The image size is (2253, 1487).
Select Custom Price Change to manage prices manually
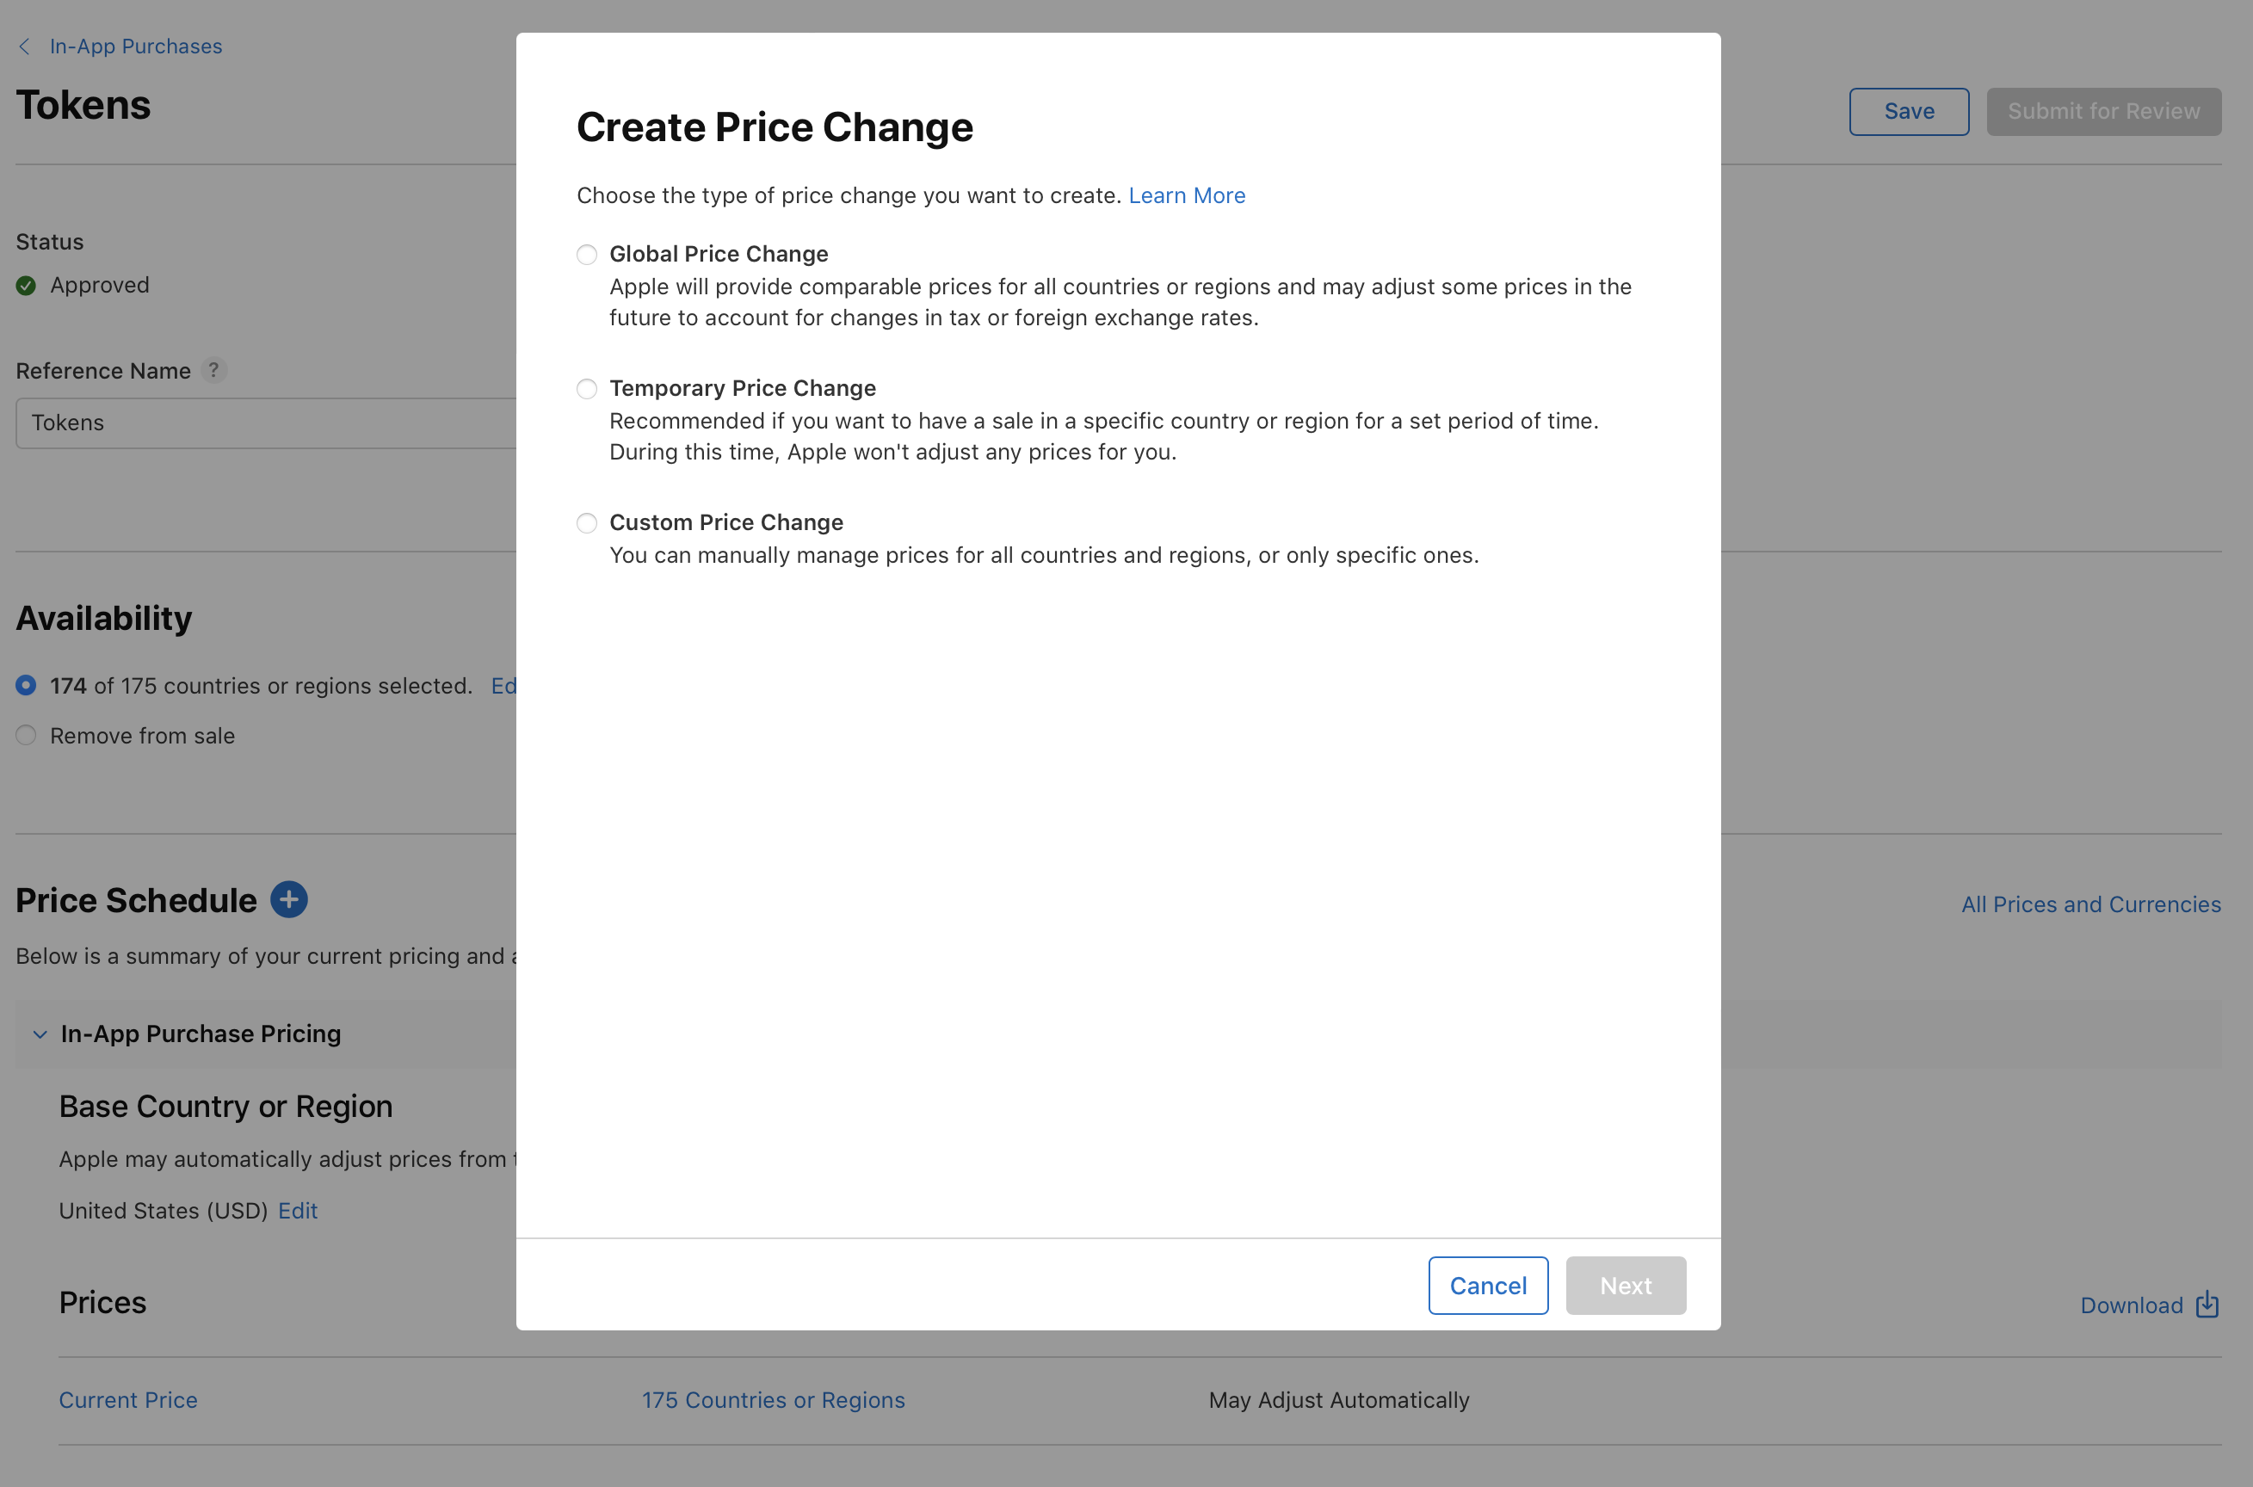pos(586,522)
